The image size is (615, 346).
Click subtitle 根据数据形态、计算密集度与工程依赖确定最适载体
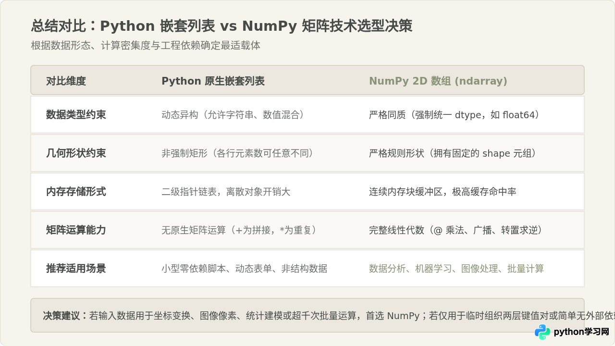coord(146,46)
